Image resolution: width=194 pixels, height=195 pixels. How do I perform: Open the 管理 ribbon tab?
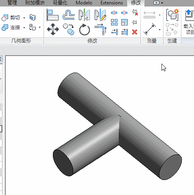12,2
